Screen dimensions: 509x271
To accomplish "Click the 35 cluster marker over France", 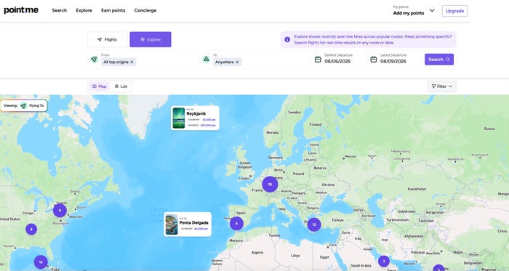I will [x=270, y=184].
